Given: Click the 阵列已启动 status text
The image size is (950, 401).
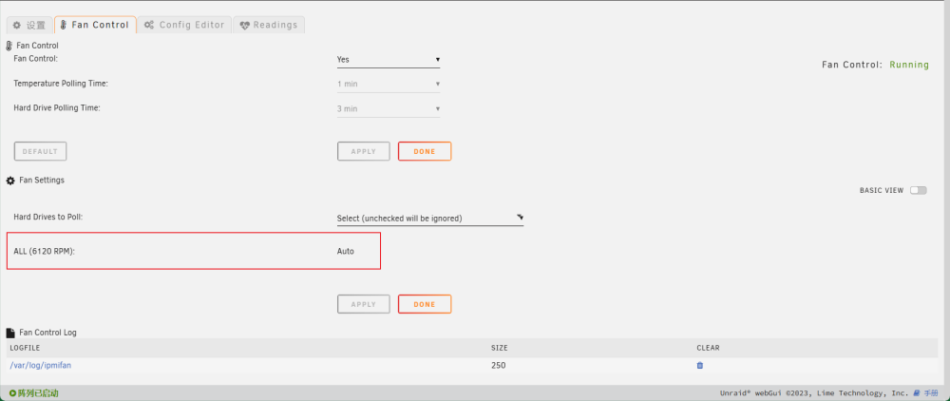Looking at the screenshot, I should point(38,393).
